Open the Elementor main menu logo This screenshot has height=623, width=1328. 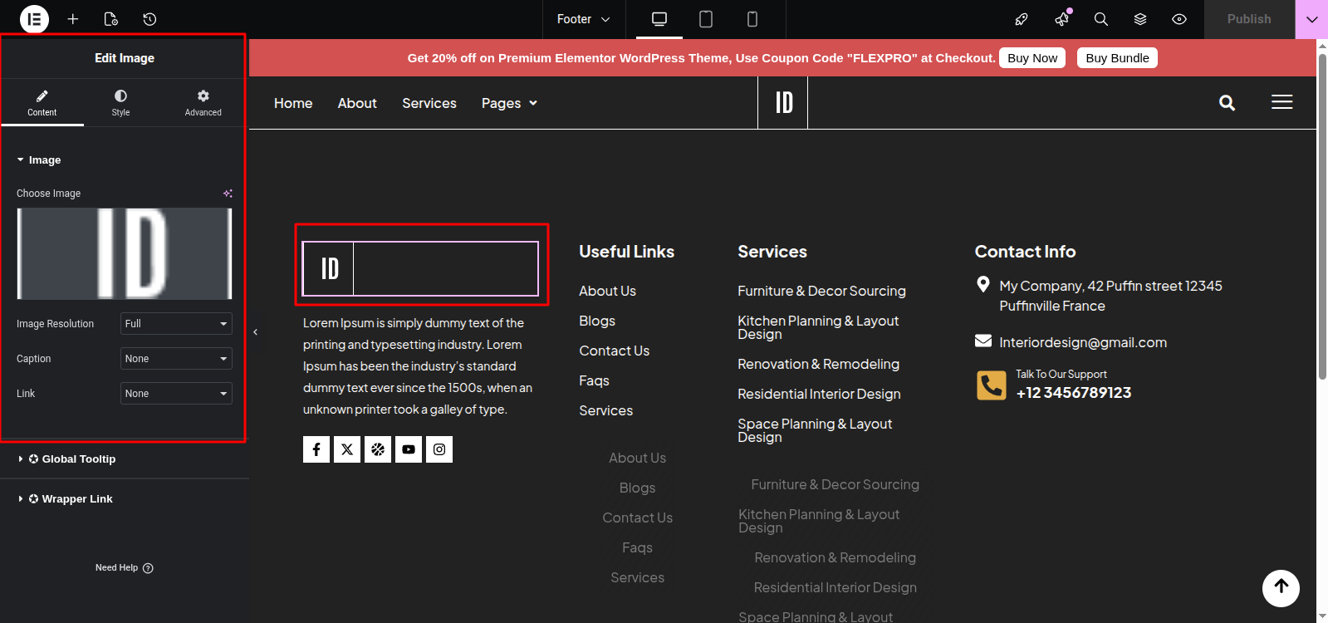(34, 19)
